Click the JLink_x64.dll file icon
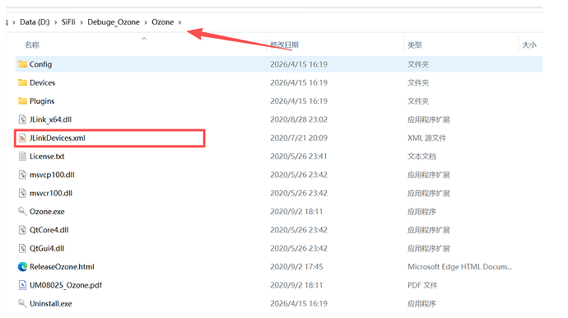 (22, 119)
